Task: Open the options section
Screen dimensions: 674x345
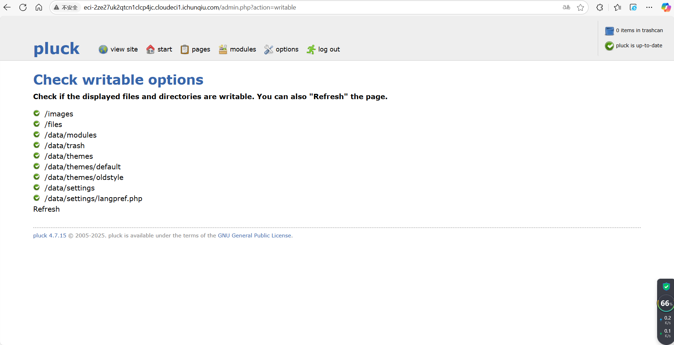Action: tap(287, 49)
